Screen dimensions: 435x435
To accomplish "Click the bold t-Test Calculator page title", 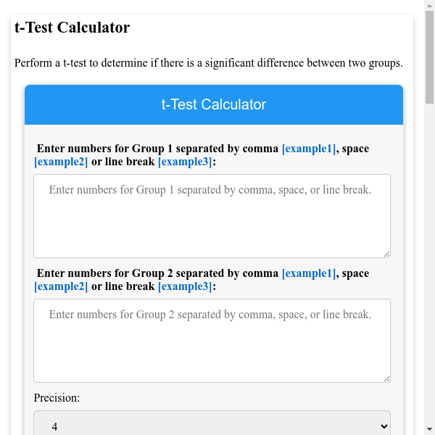I will 72,28.
